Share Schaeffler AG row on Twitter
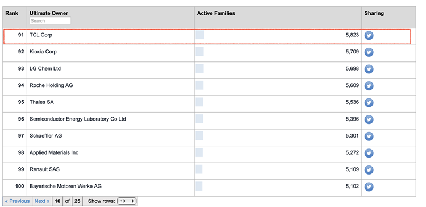This screenshot has height=207, width=426. [369, 136]
